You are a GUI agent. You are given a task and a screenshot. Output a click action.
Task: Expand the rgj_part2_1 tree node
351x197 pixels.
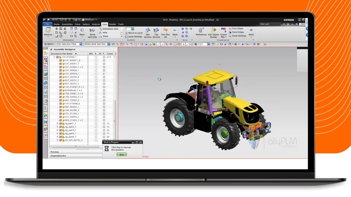click(57, 127)
